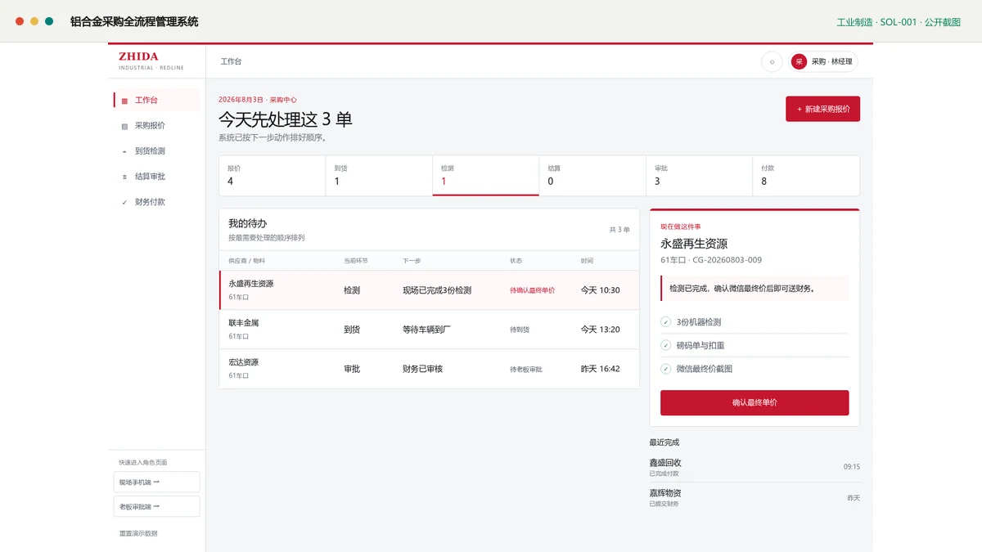Click the yellow window dot

(34, 21)
